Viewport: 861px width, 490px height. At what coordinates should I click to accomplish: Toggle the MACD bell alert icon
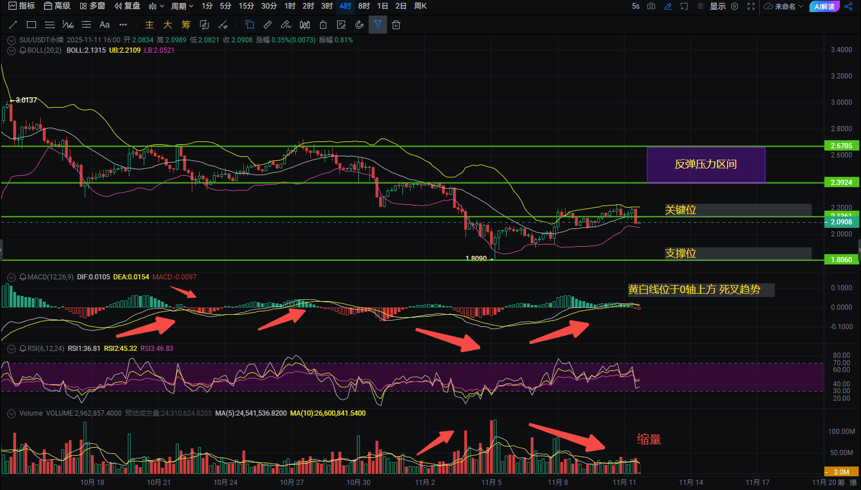click(x=23, y=277)
